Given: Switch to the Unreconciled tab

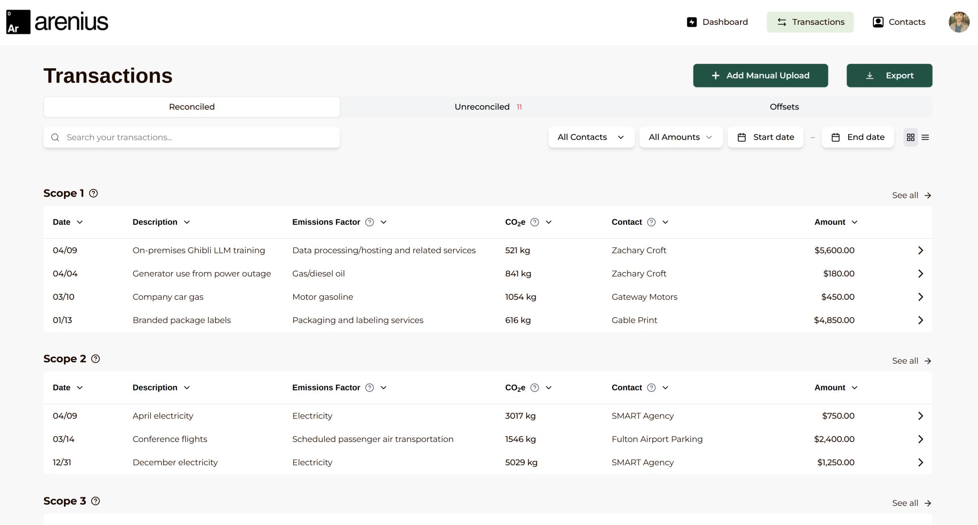Looking at the screenshot, I should click(x=488, y=106).
